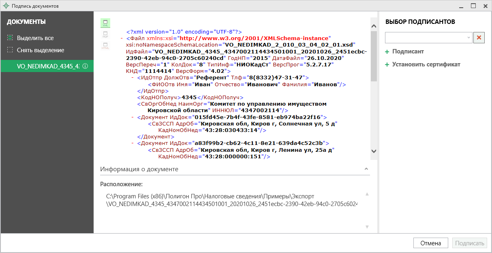
Task: Click the Подпись документов window title icon
Action: pyautogui.click(x=6, y=6)
